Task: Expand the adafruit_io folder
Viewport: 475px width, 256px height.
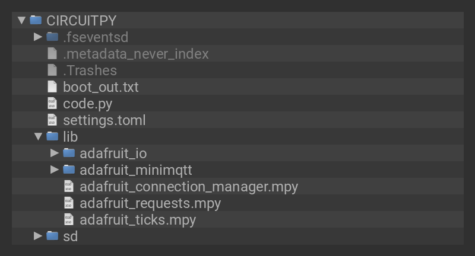Action: (55, 153)
